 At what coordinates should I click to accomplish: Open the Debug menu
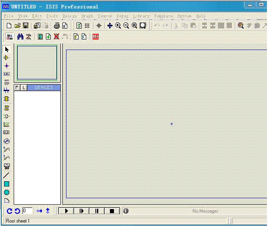(x=122, y=16)
